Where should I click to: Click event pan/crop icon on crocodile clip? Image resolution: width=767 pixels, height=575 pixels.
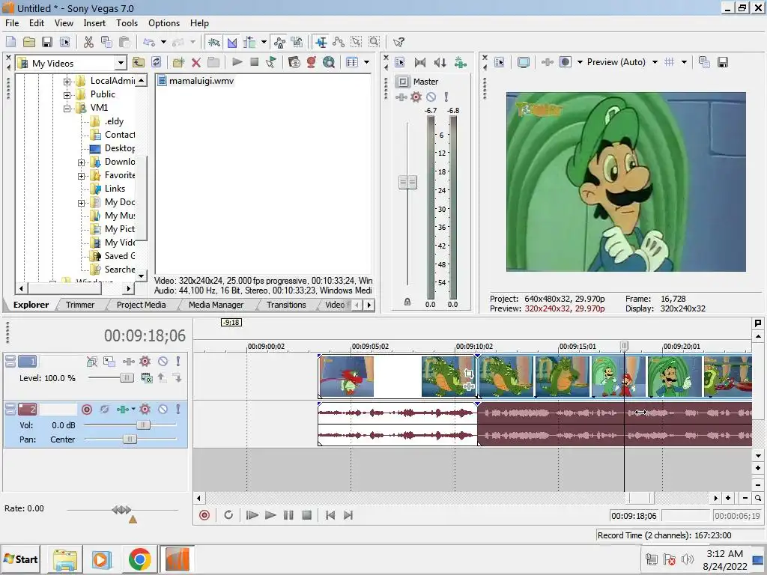pos(468,374)
